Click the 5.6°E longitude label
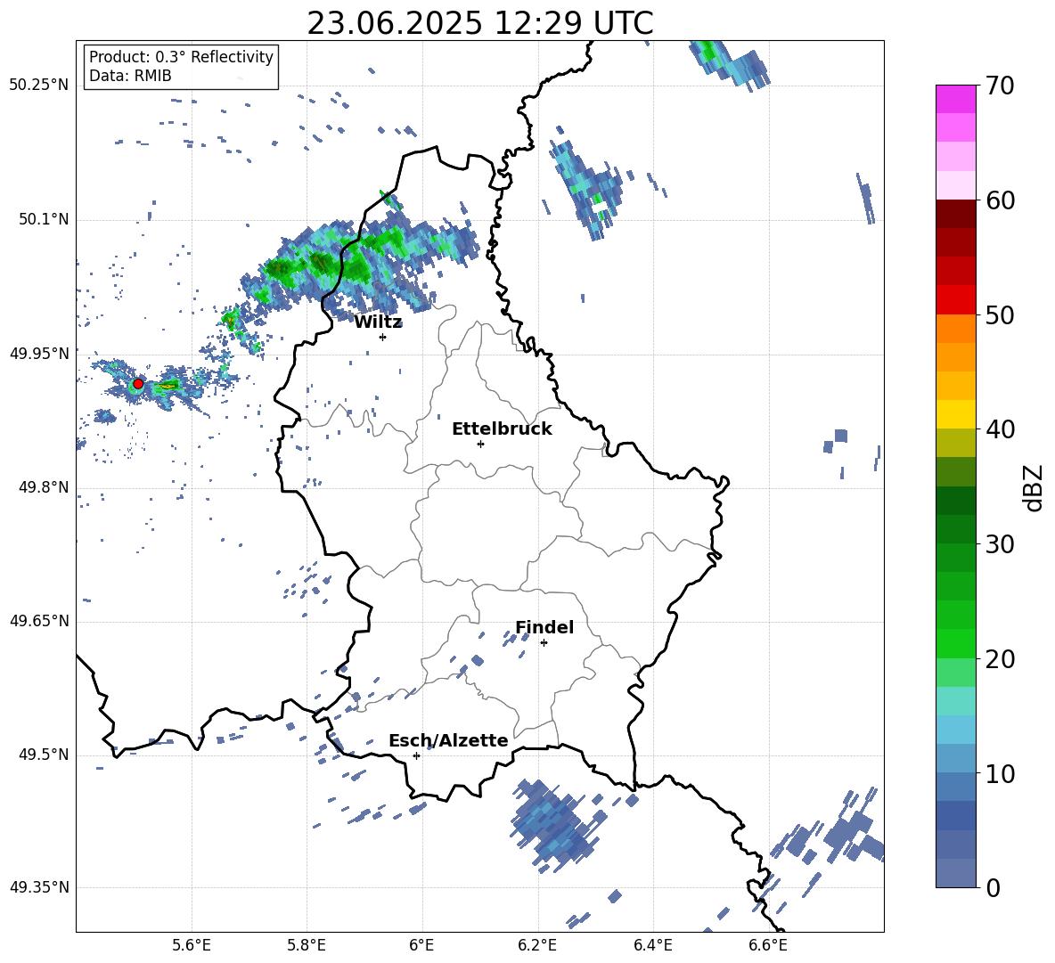The image size is (1055, 963). coord(192,945)
